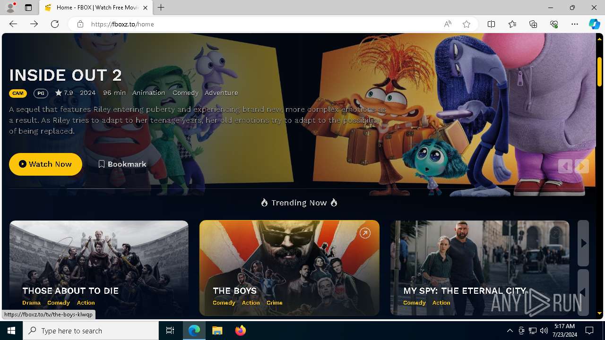
Task: Launch Firefox from the taskbar
Action: 241,331
